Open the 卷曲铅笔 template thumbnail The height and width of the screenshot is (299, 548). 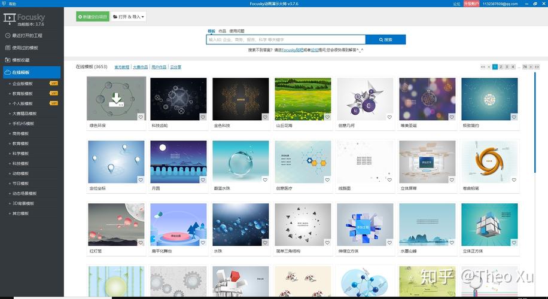coord(489,161)
